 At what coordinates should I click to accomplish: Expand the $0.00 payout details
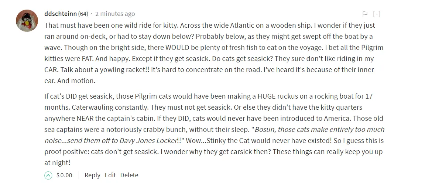tap(64, 175)
